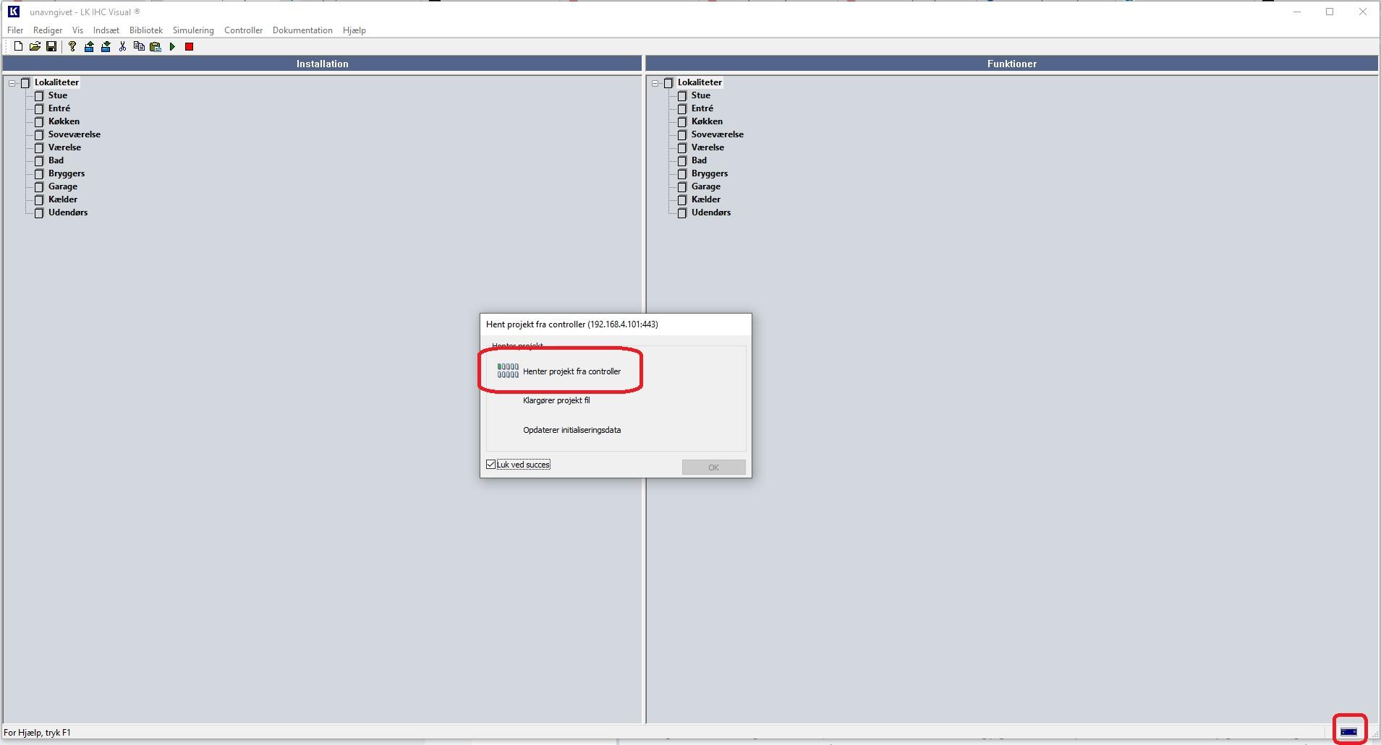Stop simulation with the red square icon
The height and width of the screenshot is (745, 1381).
(x=190, y=47)
